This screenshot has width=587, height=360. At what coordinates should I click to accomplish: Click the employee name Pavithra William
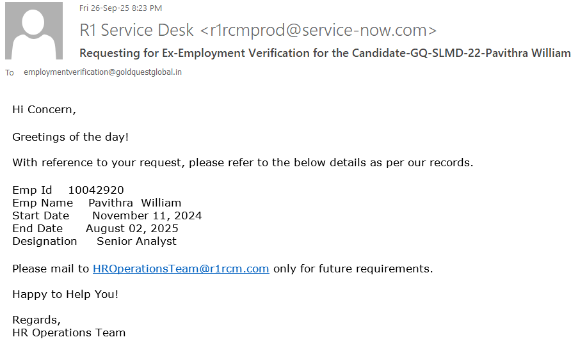coord(134,203)
